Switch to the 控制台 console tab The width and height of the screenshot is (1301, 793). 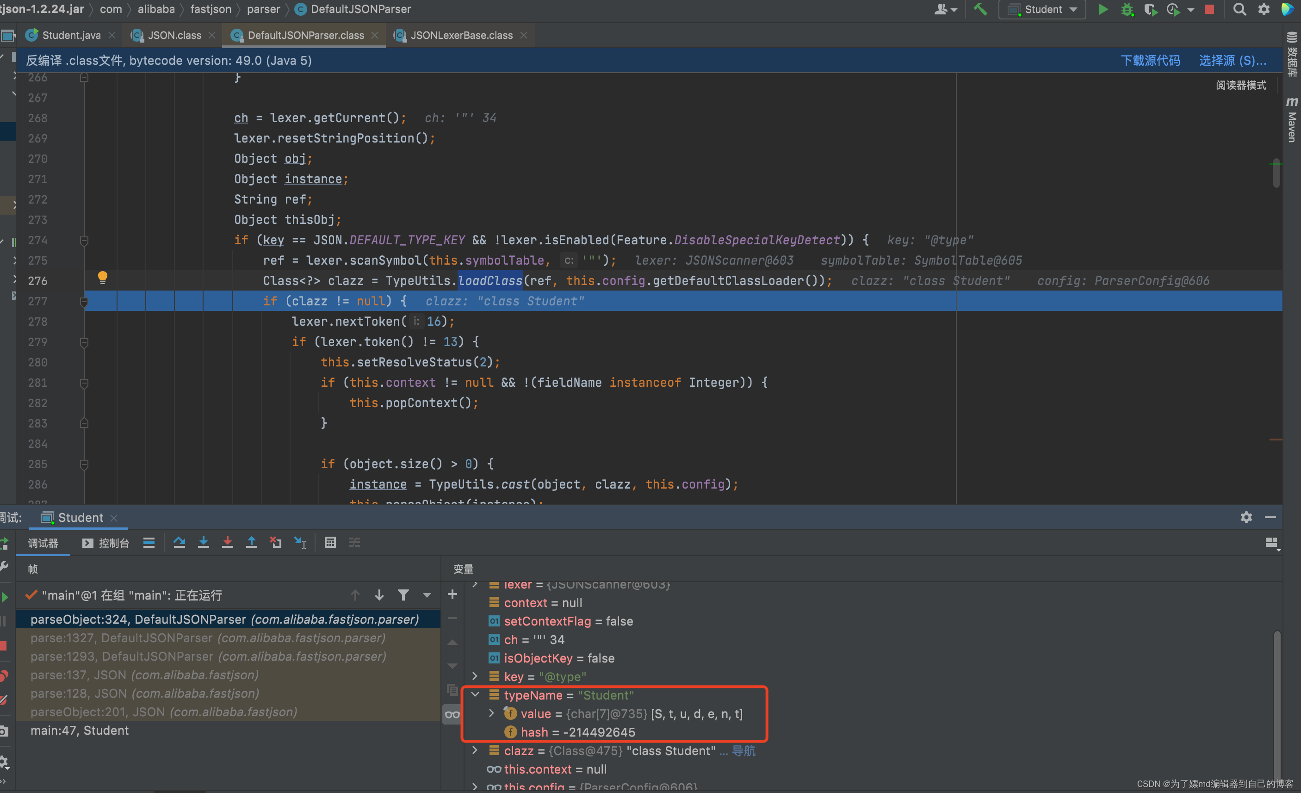(105, 543)
